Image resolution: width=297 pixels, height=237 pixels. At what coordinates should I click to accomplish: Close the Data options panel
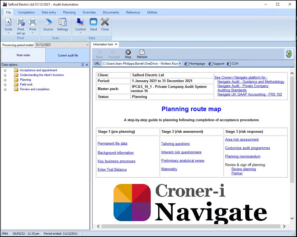(x=87, y=65)
